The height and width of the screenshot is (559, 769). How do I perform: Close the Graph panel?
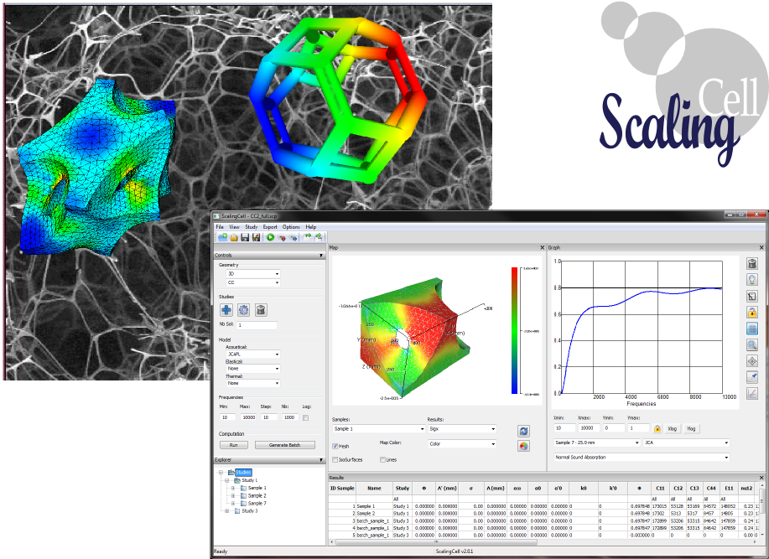coord(761,248)
